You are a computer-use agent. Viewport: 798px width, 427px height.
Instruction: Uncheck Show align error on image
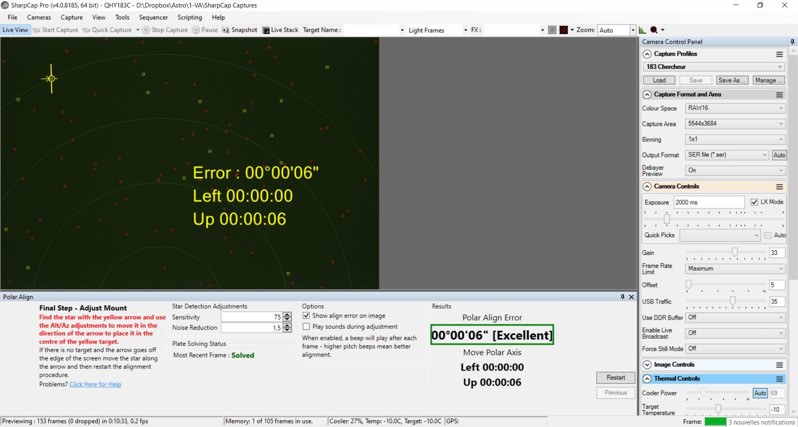[x=306, y=316]
